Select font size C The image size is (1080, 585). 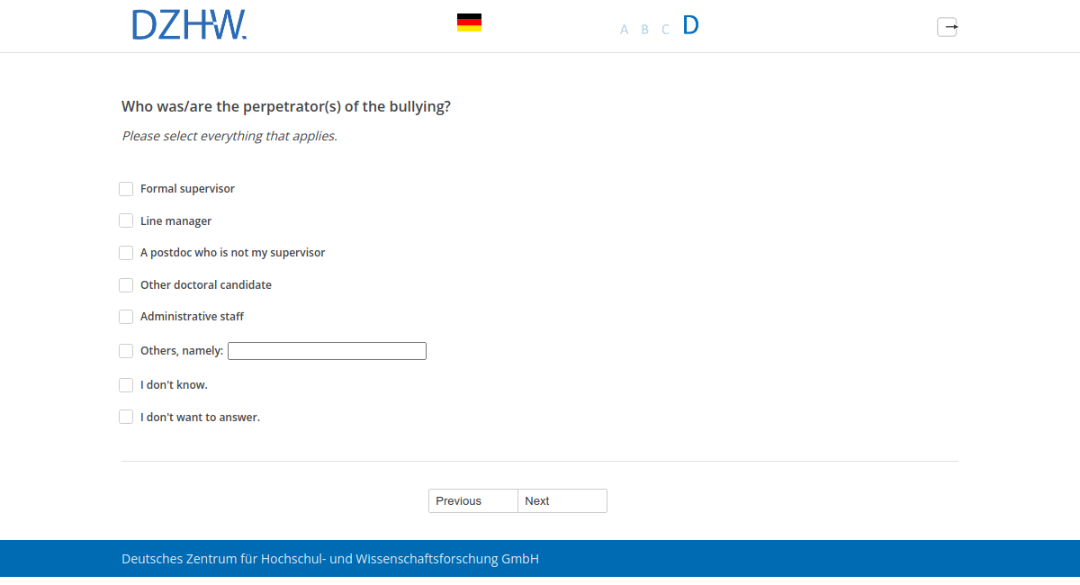(665, 30)
